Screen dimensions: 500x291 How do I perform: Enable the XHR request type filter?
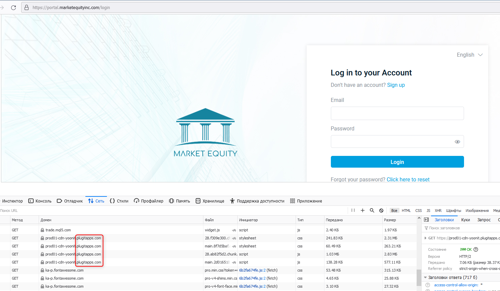pos(438,211)
